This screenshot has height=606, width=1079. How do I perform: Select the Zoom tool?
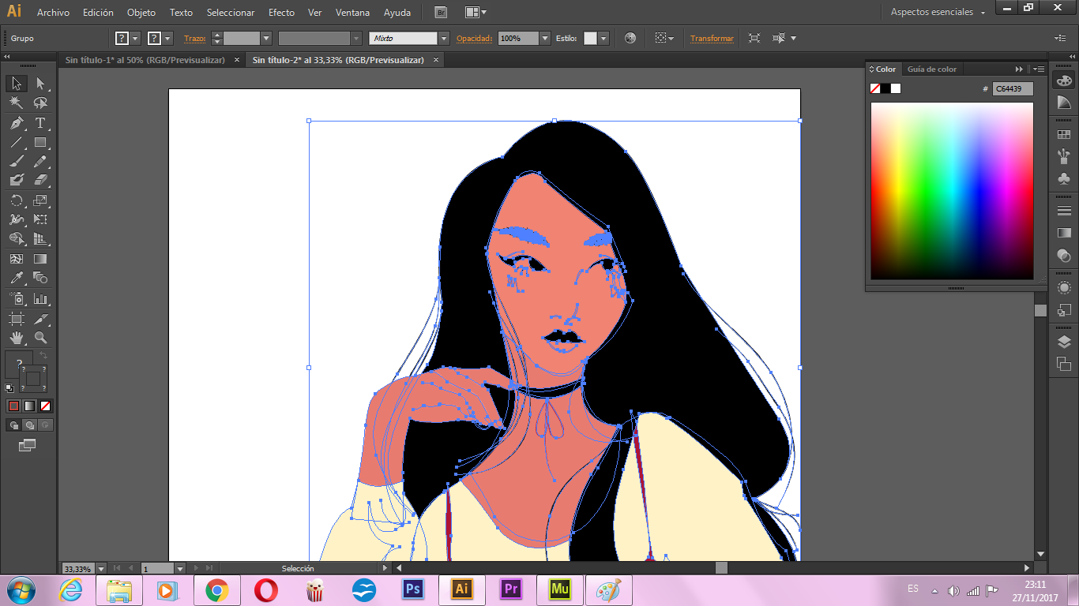(41, 338)
